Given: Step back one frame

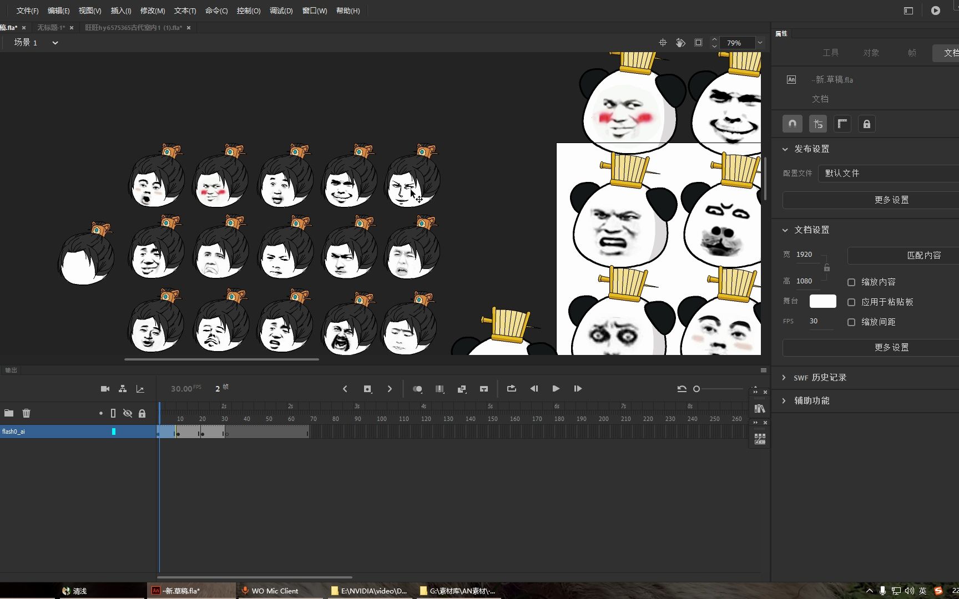Looking at the screenshot, I should (534, 389).
